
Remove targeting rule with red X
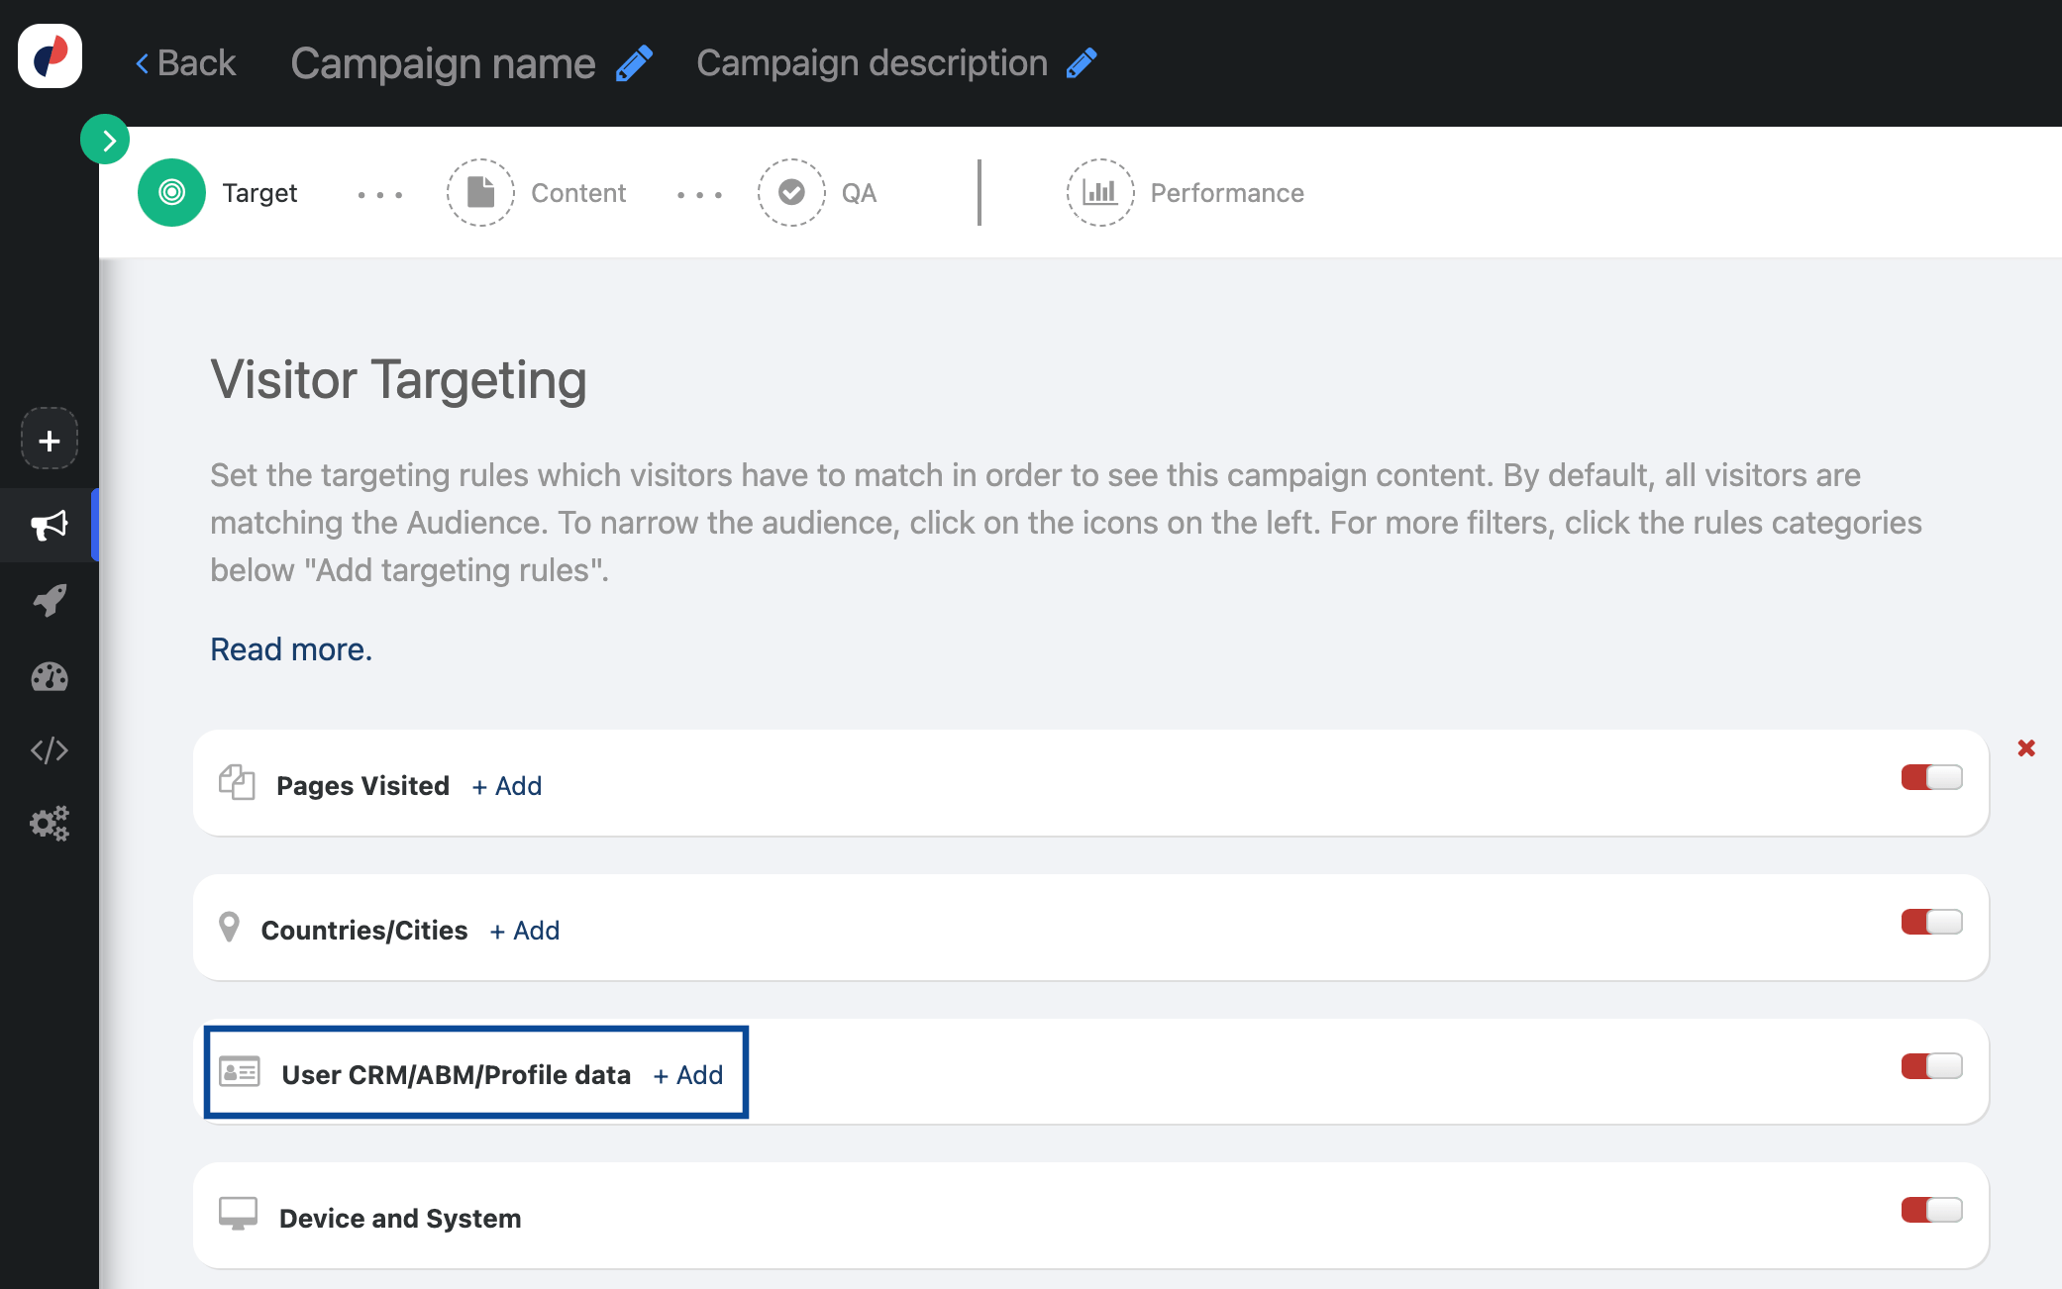2026,748
